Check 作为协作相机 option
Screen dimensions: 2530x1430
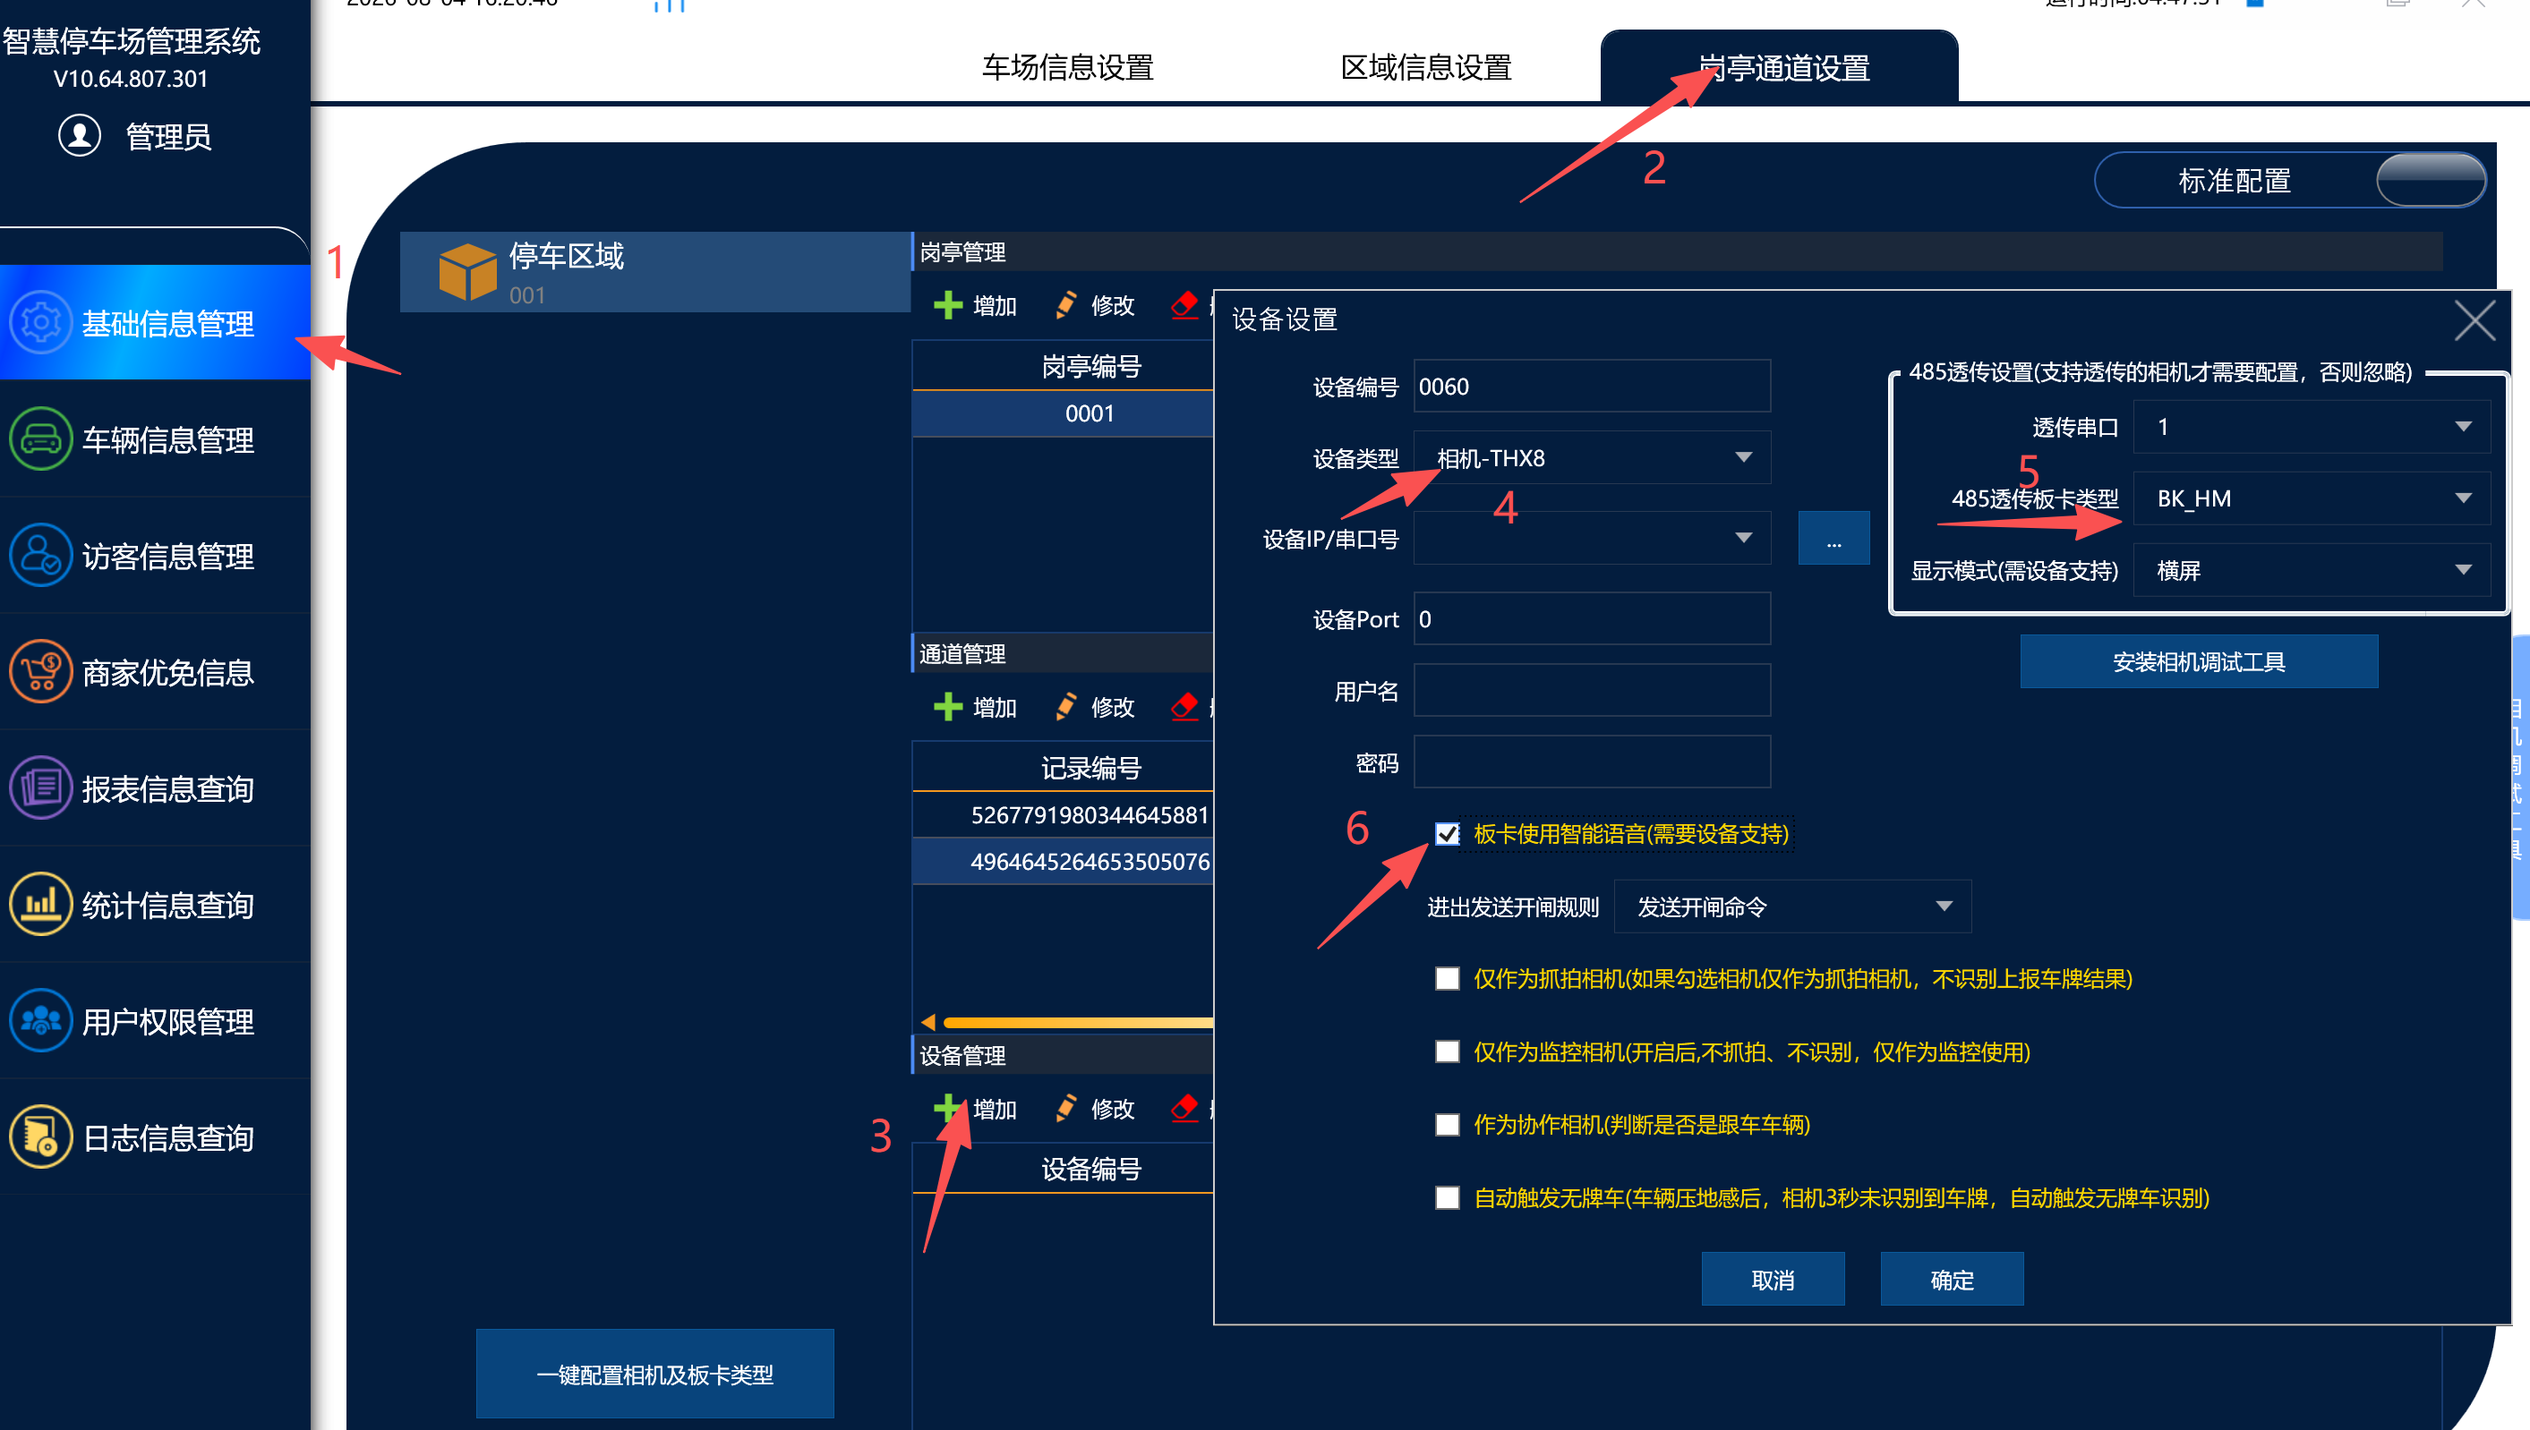point(1448,1125)
